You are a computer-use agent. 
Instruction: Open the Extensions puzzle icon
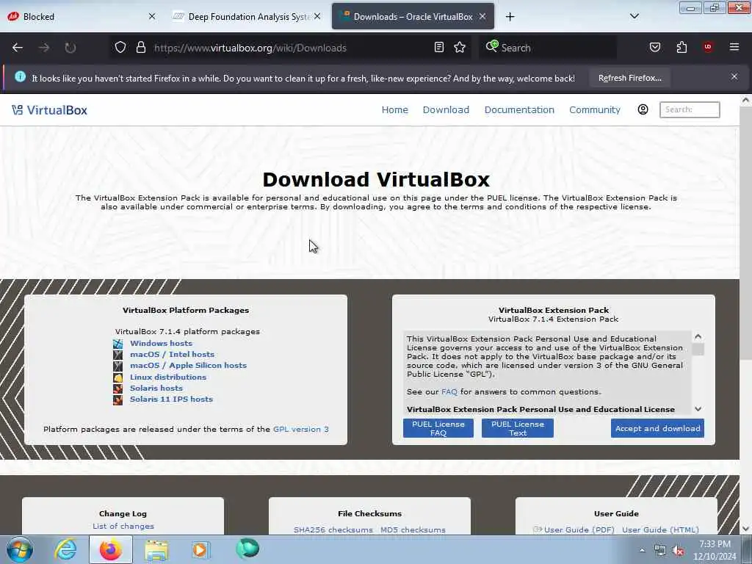click(x=681, y=47)
